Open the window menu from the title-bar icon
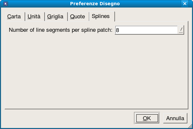Viewport: 193px width, 129px height. tap(6, 4)
